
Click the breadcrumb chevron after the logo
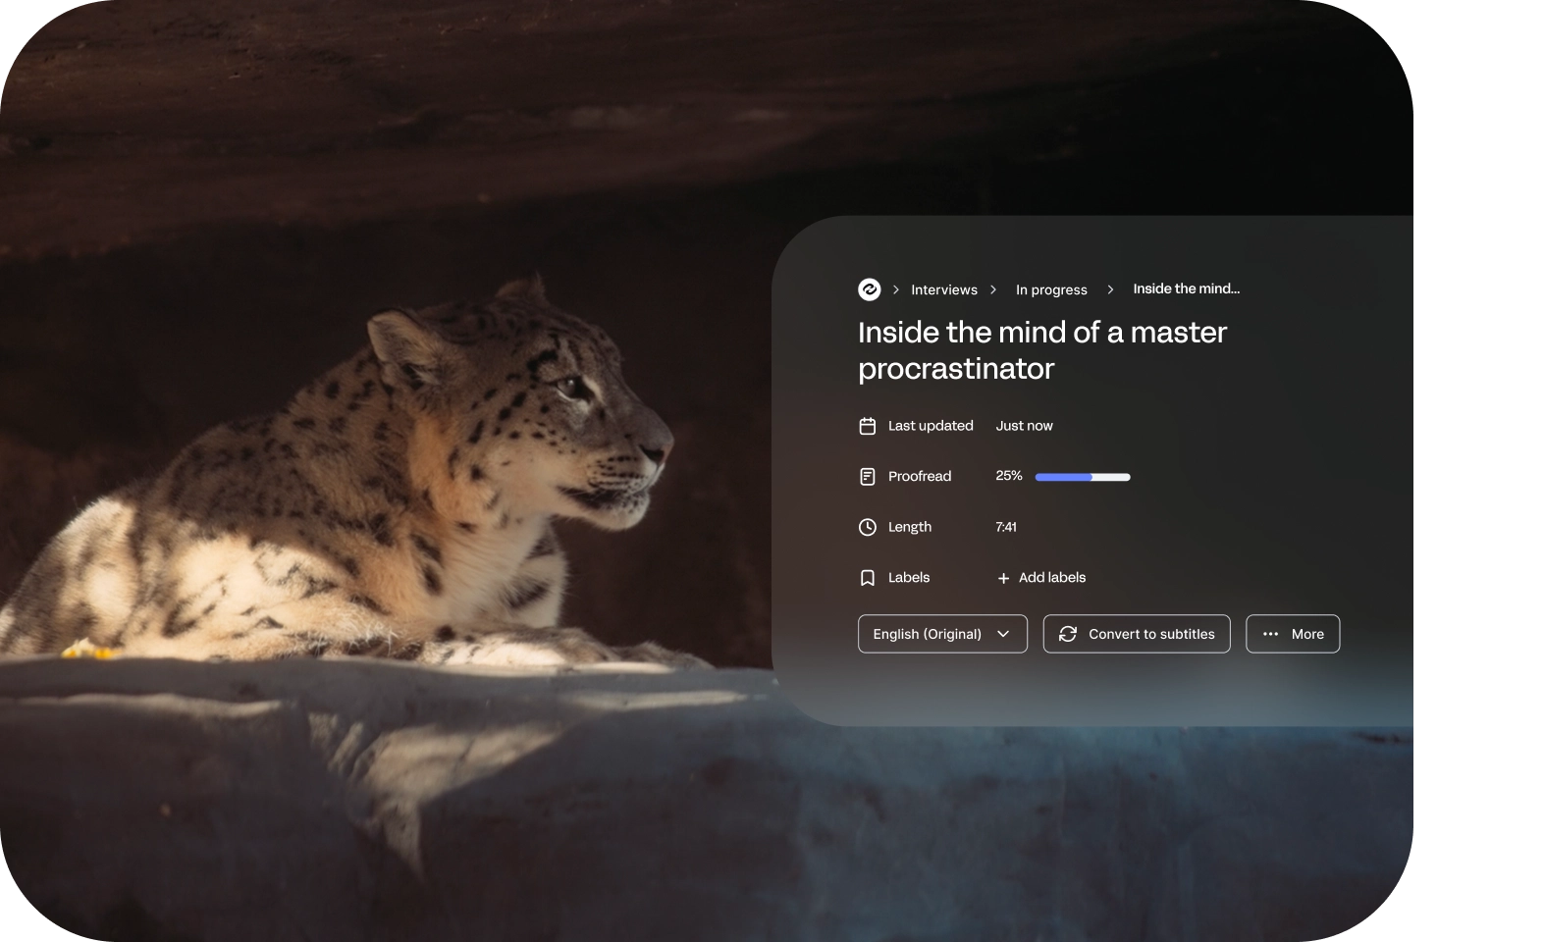pos(896,289)
